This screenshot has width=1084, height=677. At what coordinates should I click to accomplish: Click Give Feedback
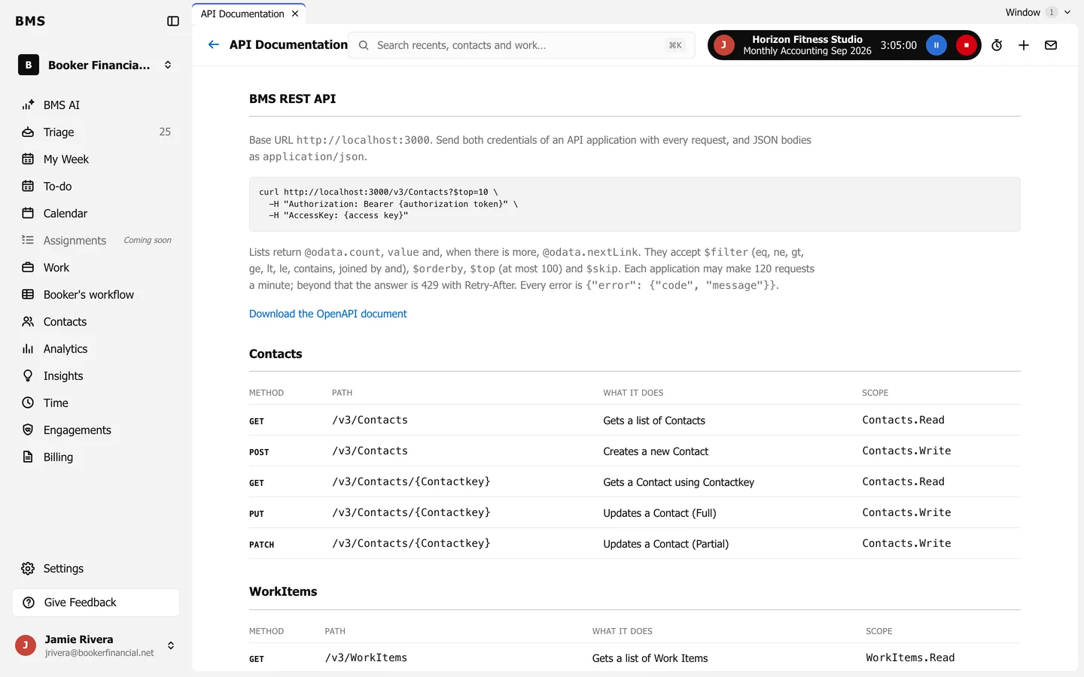[x=96, y=603]
